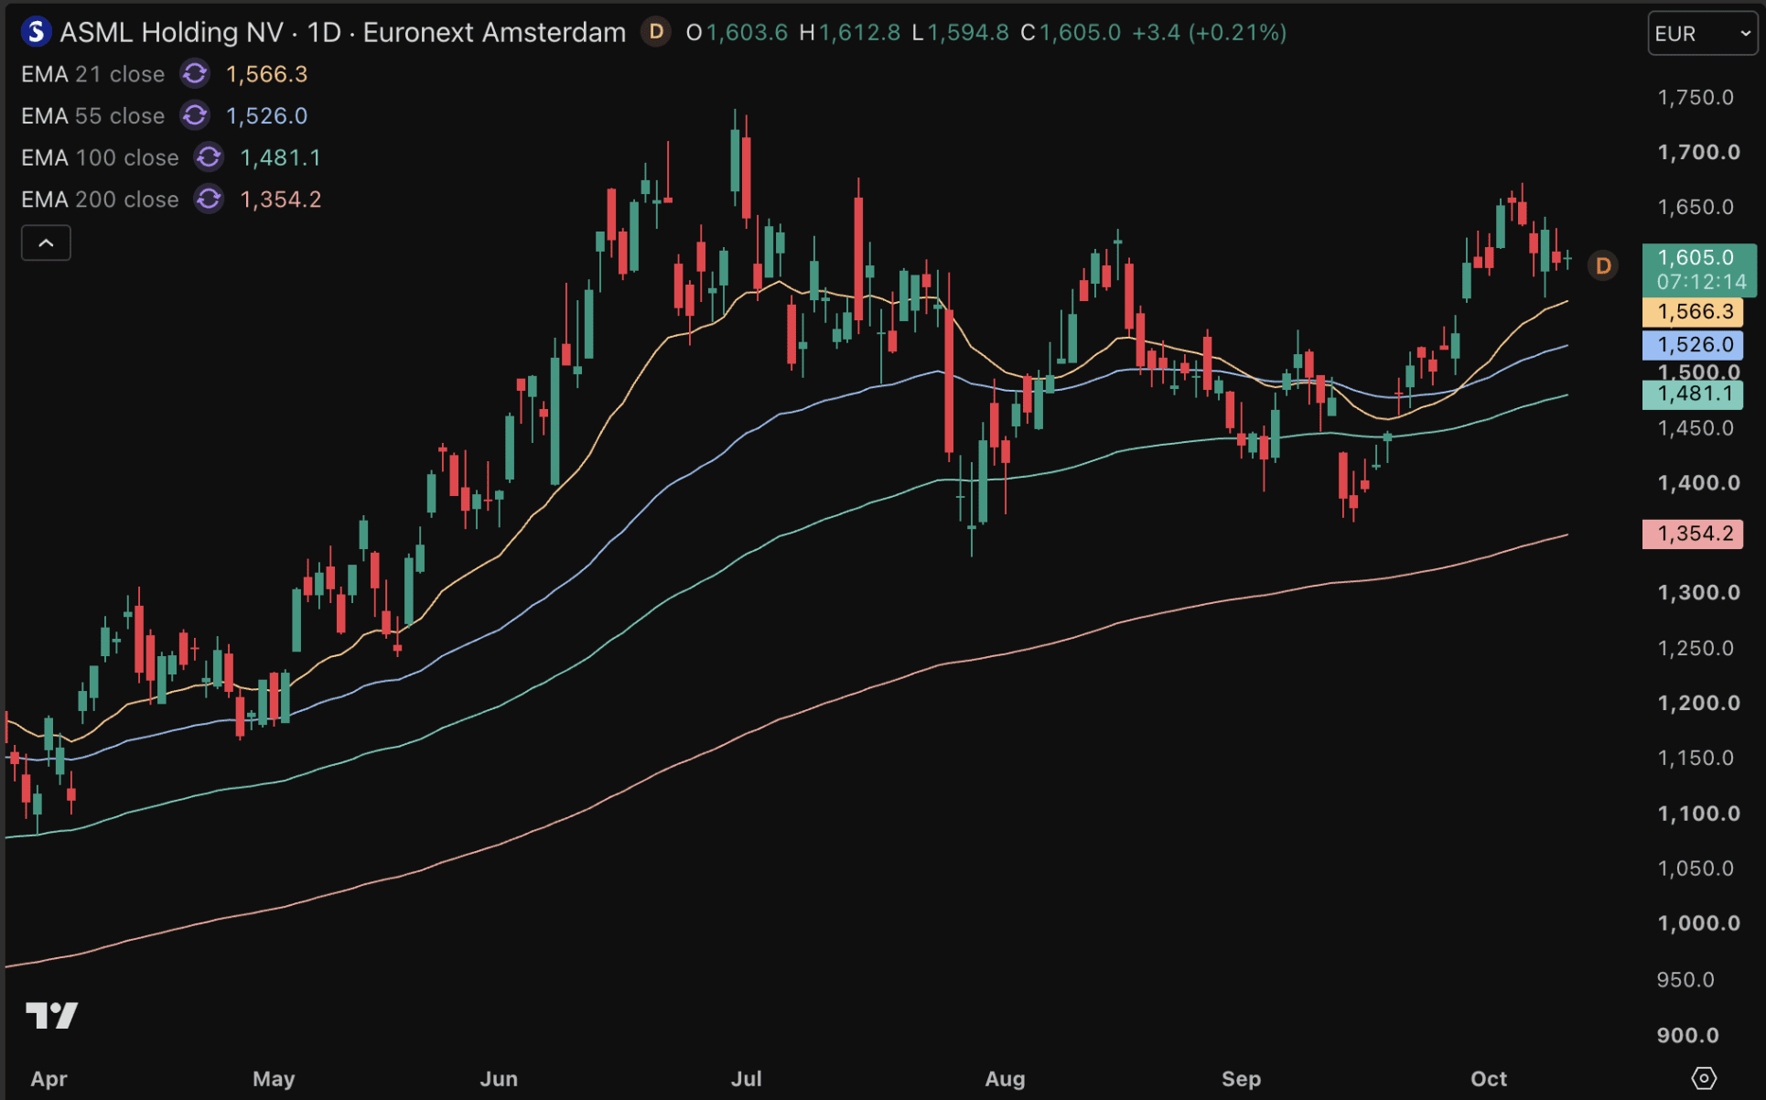Click the ASML Holding NV title text
The height and width of the screenshot is (1100, 1766).
pos(172,33)
